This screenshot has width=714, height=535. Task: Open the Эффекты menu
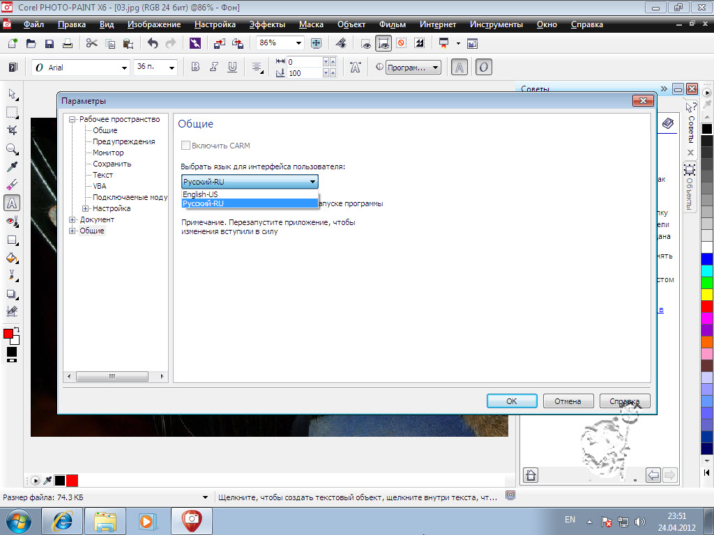(267, 24)
